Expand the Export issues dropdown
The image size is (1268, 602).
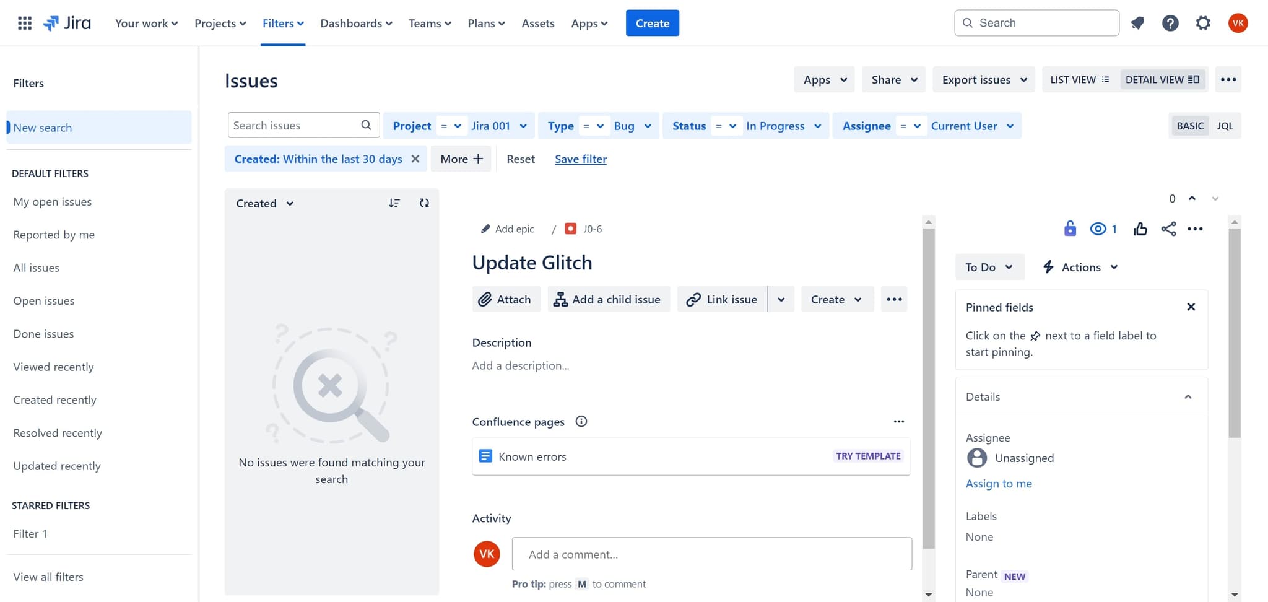tap(984, 80)
